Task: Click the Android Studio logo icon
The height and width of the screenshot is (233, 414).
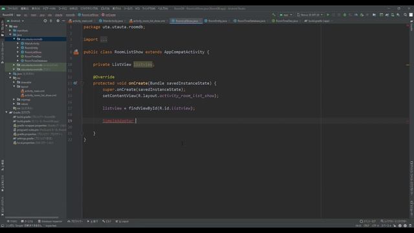Action: point(3,8)
